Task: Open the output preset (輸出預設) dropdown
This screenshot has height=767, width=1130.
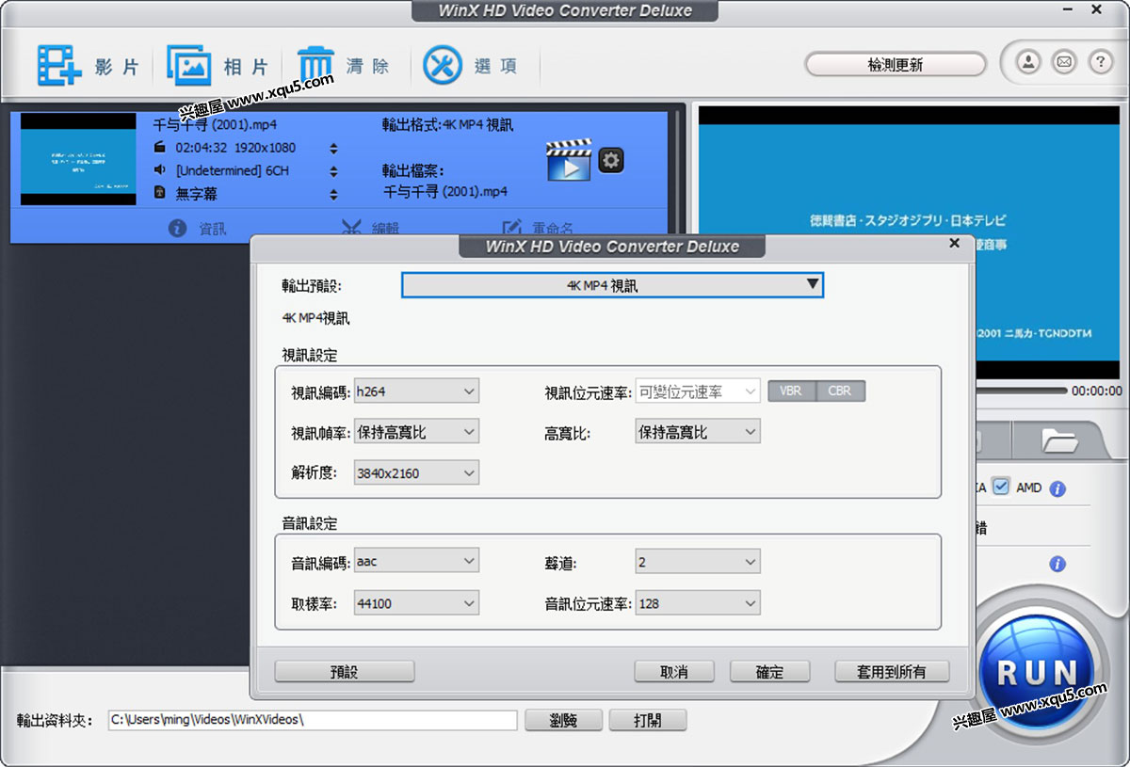Action: pos(613,285)
